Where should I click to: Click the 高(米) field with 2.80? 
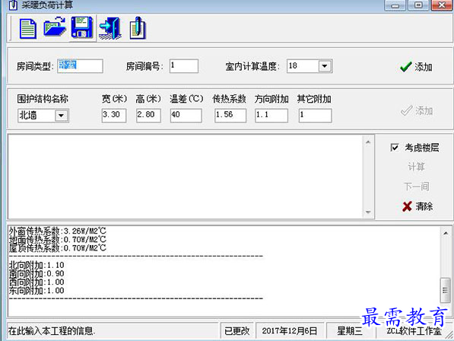148,115
